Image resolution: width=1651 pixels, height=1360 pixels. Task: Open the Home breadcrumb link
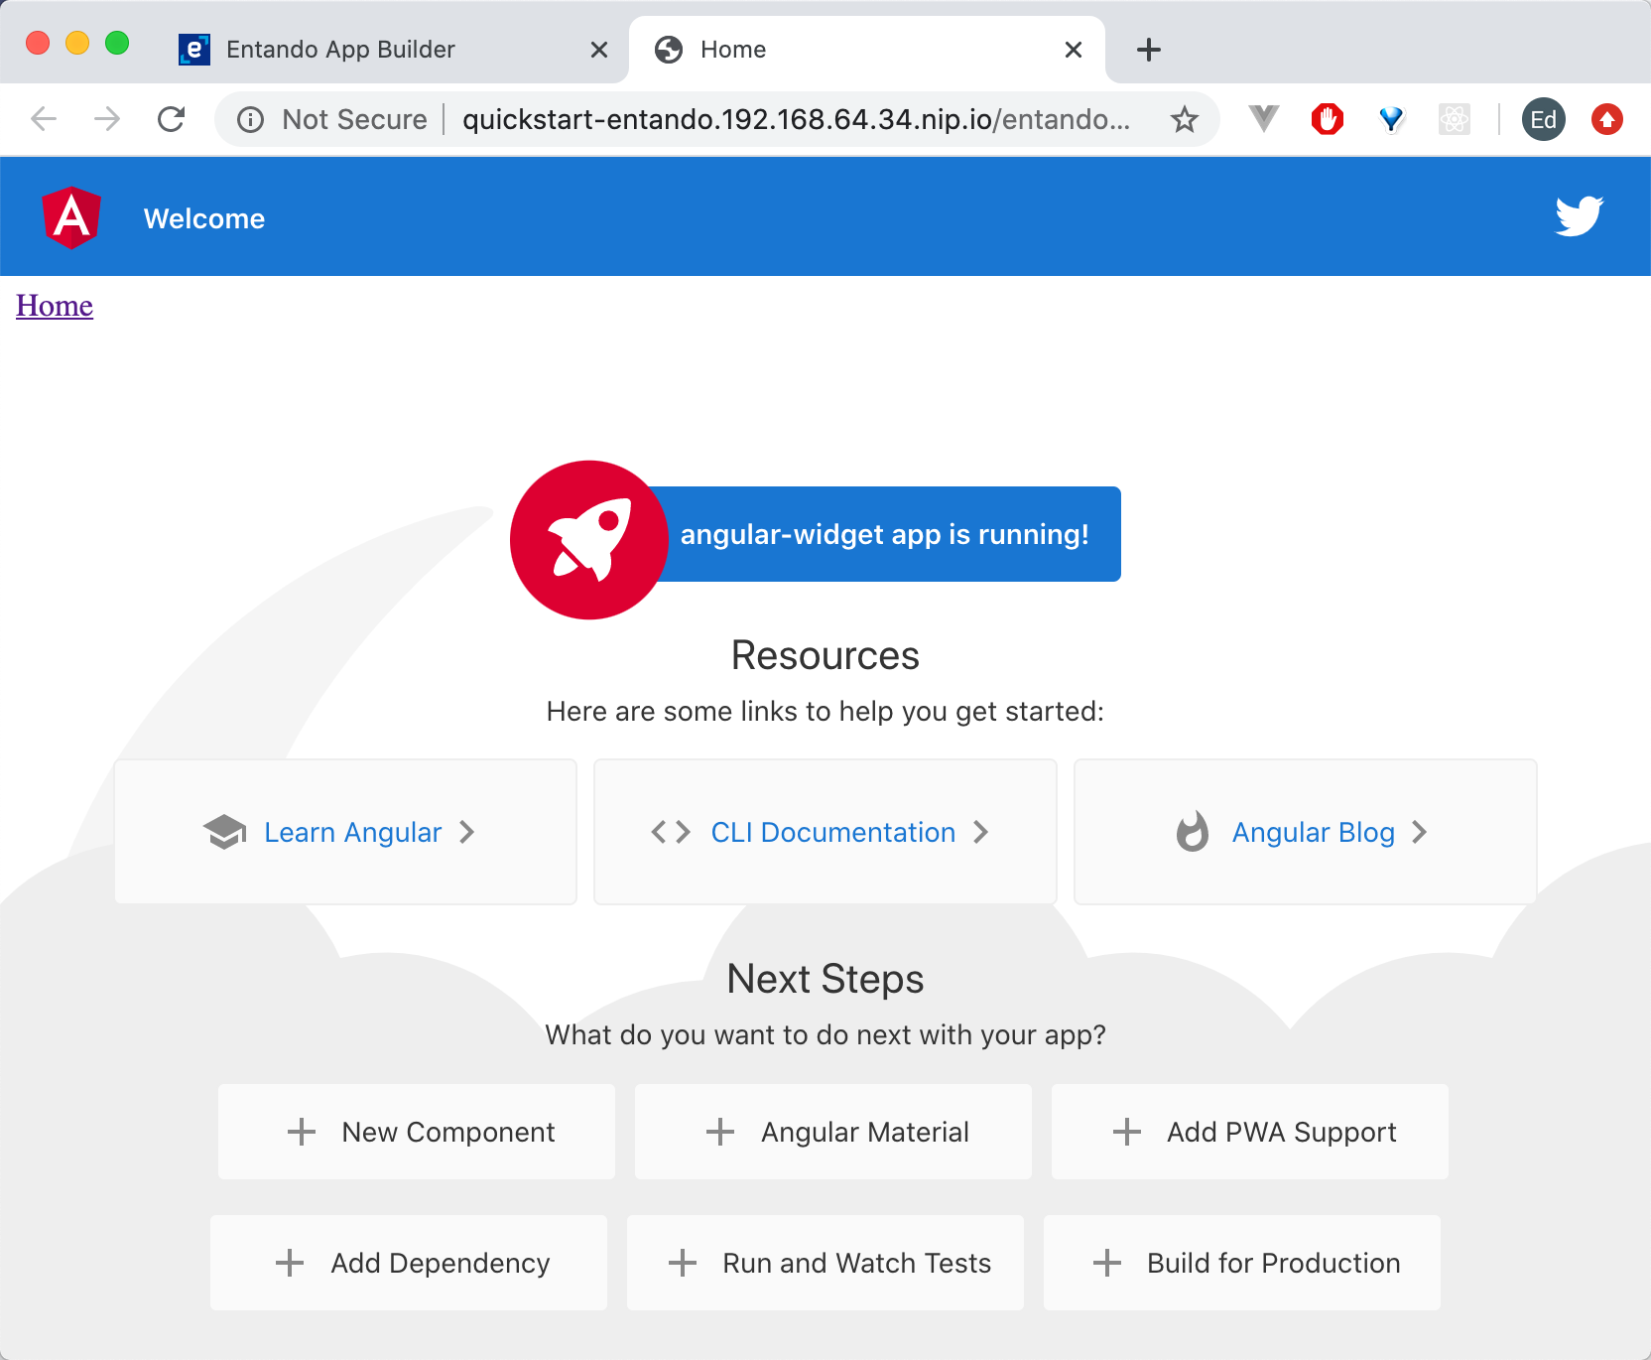pos(54,306)
